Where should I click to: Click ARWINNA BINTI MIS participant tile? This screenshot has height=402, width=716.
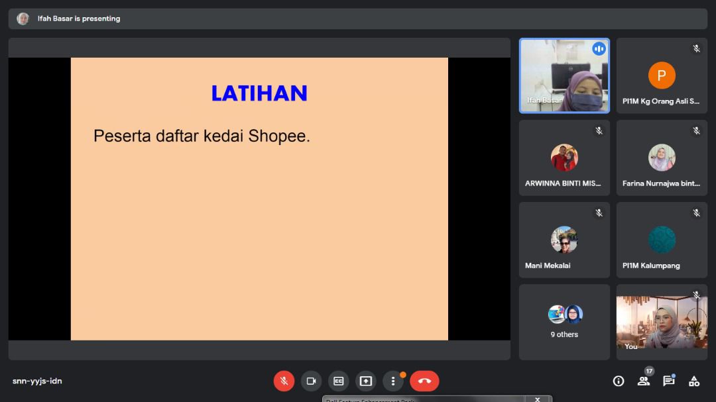click(x=564, y=158)
